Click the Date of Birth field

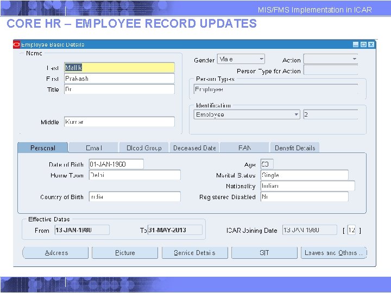[116, 164]
